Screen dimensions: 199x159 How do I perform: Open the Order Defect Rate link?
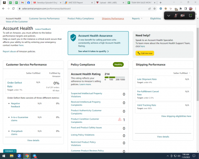coord(14,85)
